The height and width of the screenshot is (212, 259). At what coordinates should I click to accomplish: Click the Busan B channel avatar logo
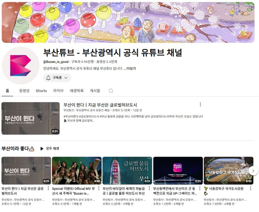click(20, 65)
